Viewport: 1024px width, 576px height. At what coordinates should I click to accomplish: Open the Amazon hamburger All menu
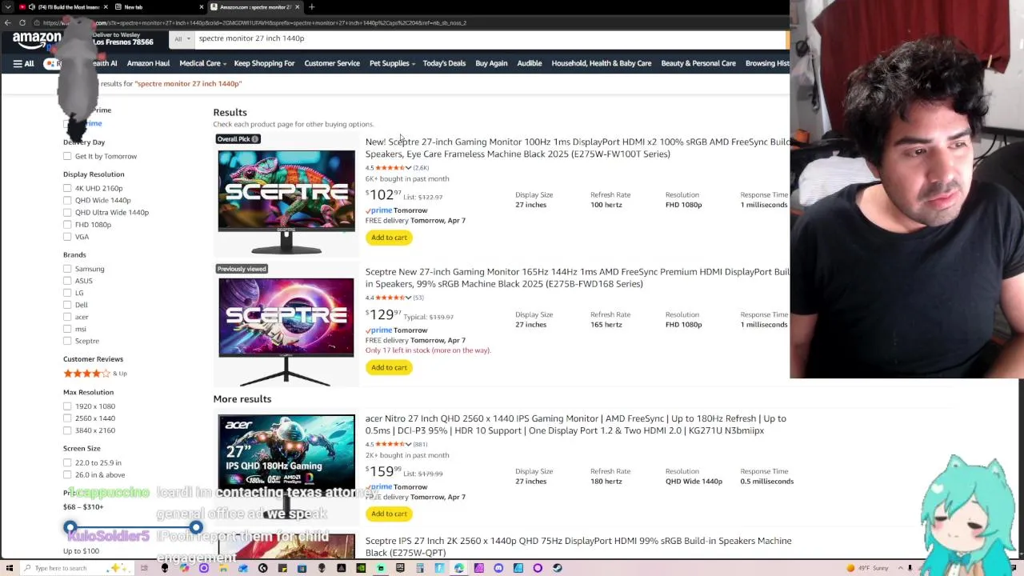(23, 63)
